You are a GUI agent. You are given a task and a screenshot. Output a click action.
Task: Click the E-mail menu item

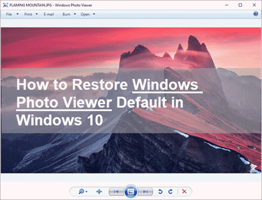(x=49, y=14)
